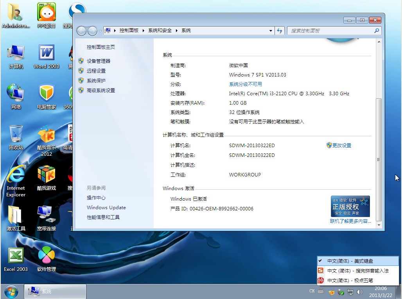This screenshot has width=402, height=299.
Task: Open the recent pages dropdown arrow
Action: pos(100,31)
